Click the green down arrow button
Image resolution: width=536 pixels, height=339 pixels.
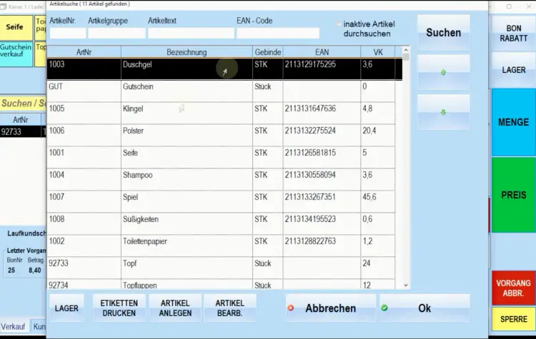(443, 112)
